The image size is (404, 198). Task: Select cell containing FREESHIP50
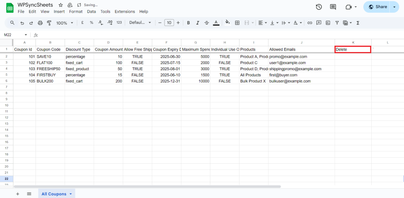pyautogui.click(x=50, y=69)
